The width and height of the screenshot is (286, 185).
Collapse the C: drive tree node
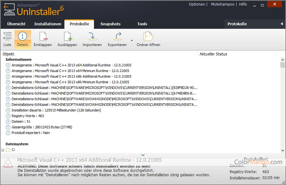3,150
